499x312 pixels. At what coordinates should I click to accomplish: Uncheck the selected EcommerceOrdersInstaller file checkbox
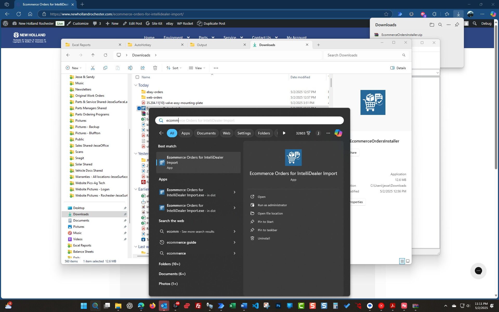(x=139, y=108)
